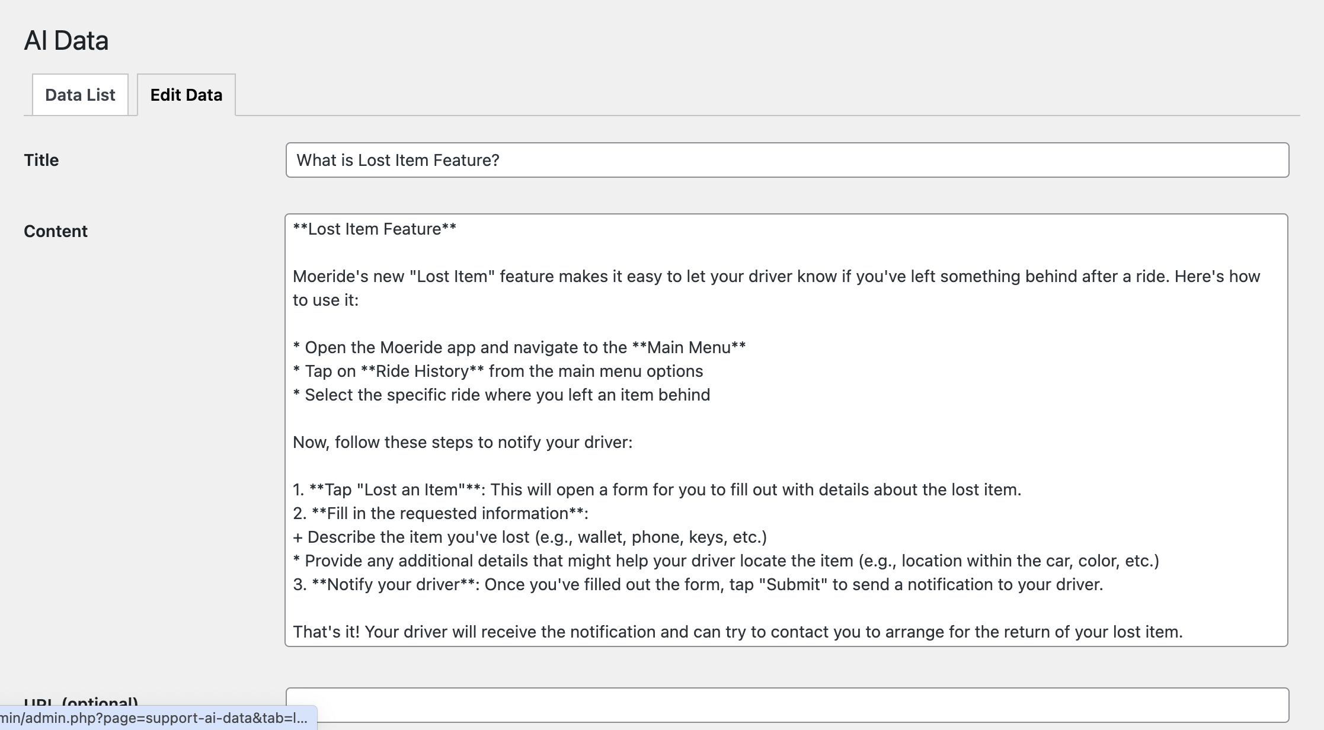Click the "Now, follow these steps" line
This screenshot has width=1324, height=730.
point(463,443)
